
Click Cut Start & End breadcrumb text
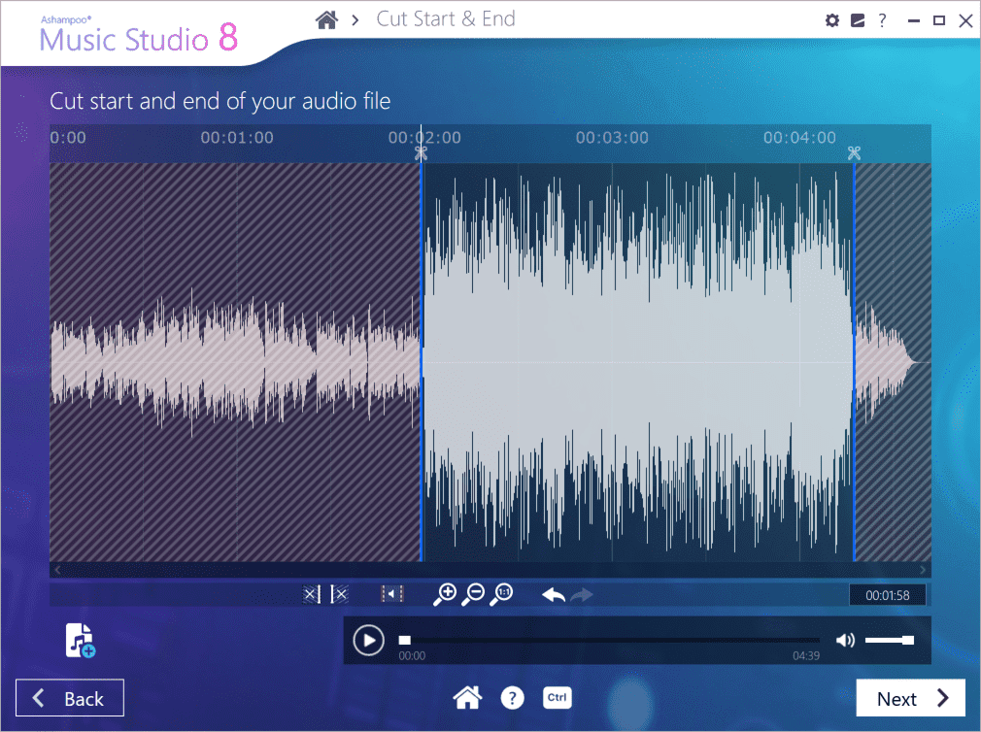(x=446, y=19)
